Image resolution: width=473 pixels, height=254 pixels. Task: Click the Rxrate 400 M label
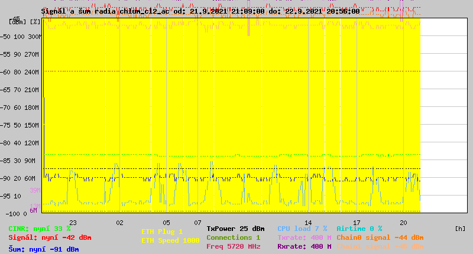click(x=304, y=246)
